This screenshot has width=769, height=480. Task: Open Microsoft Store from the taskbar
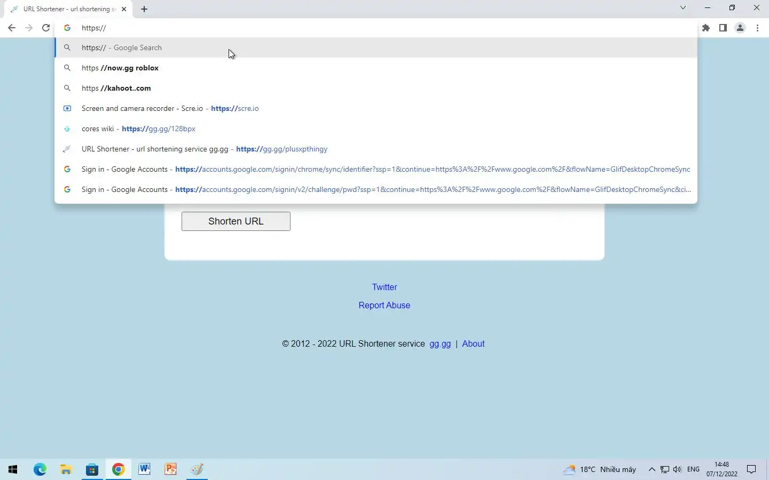[x=92, y=469]
